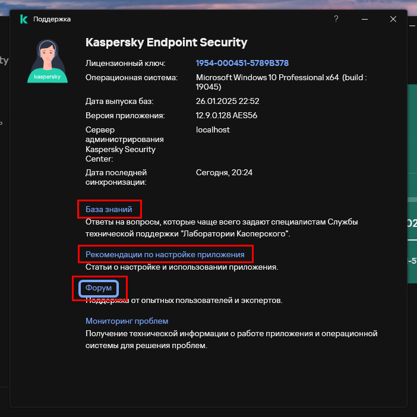Select the version text 12.9.0.128 AES56

tap(226, 115)
